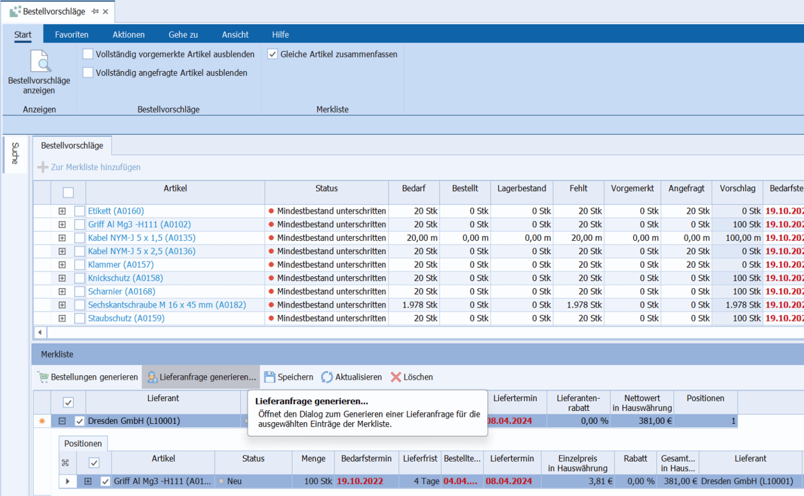Click the plus icon Zur Merkliste hinzufügen

pos(43,167)
